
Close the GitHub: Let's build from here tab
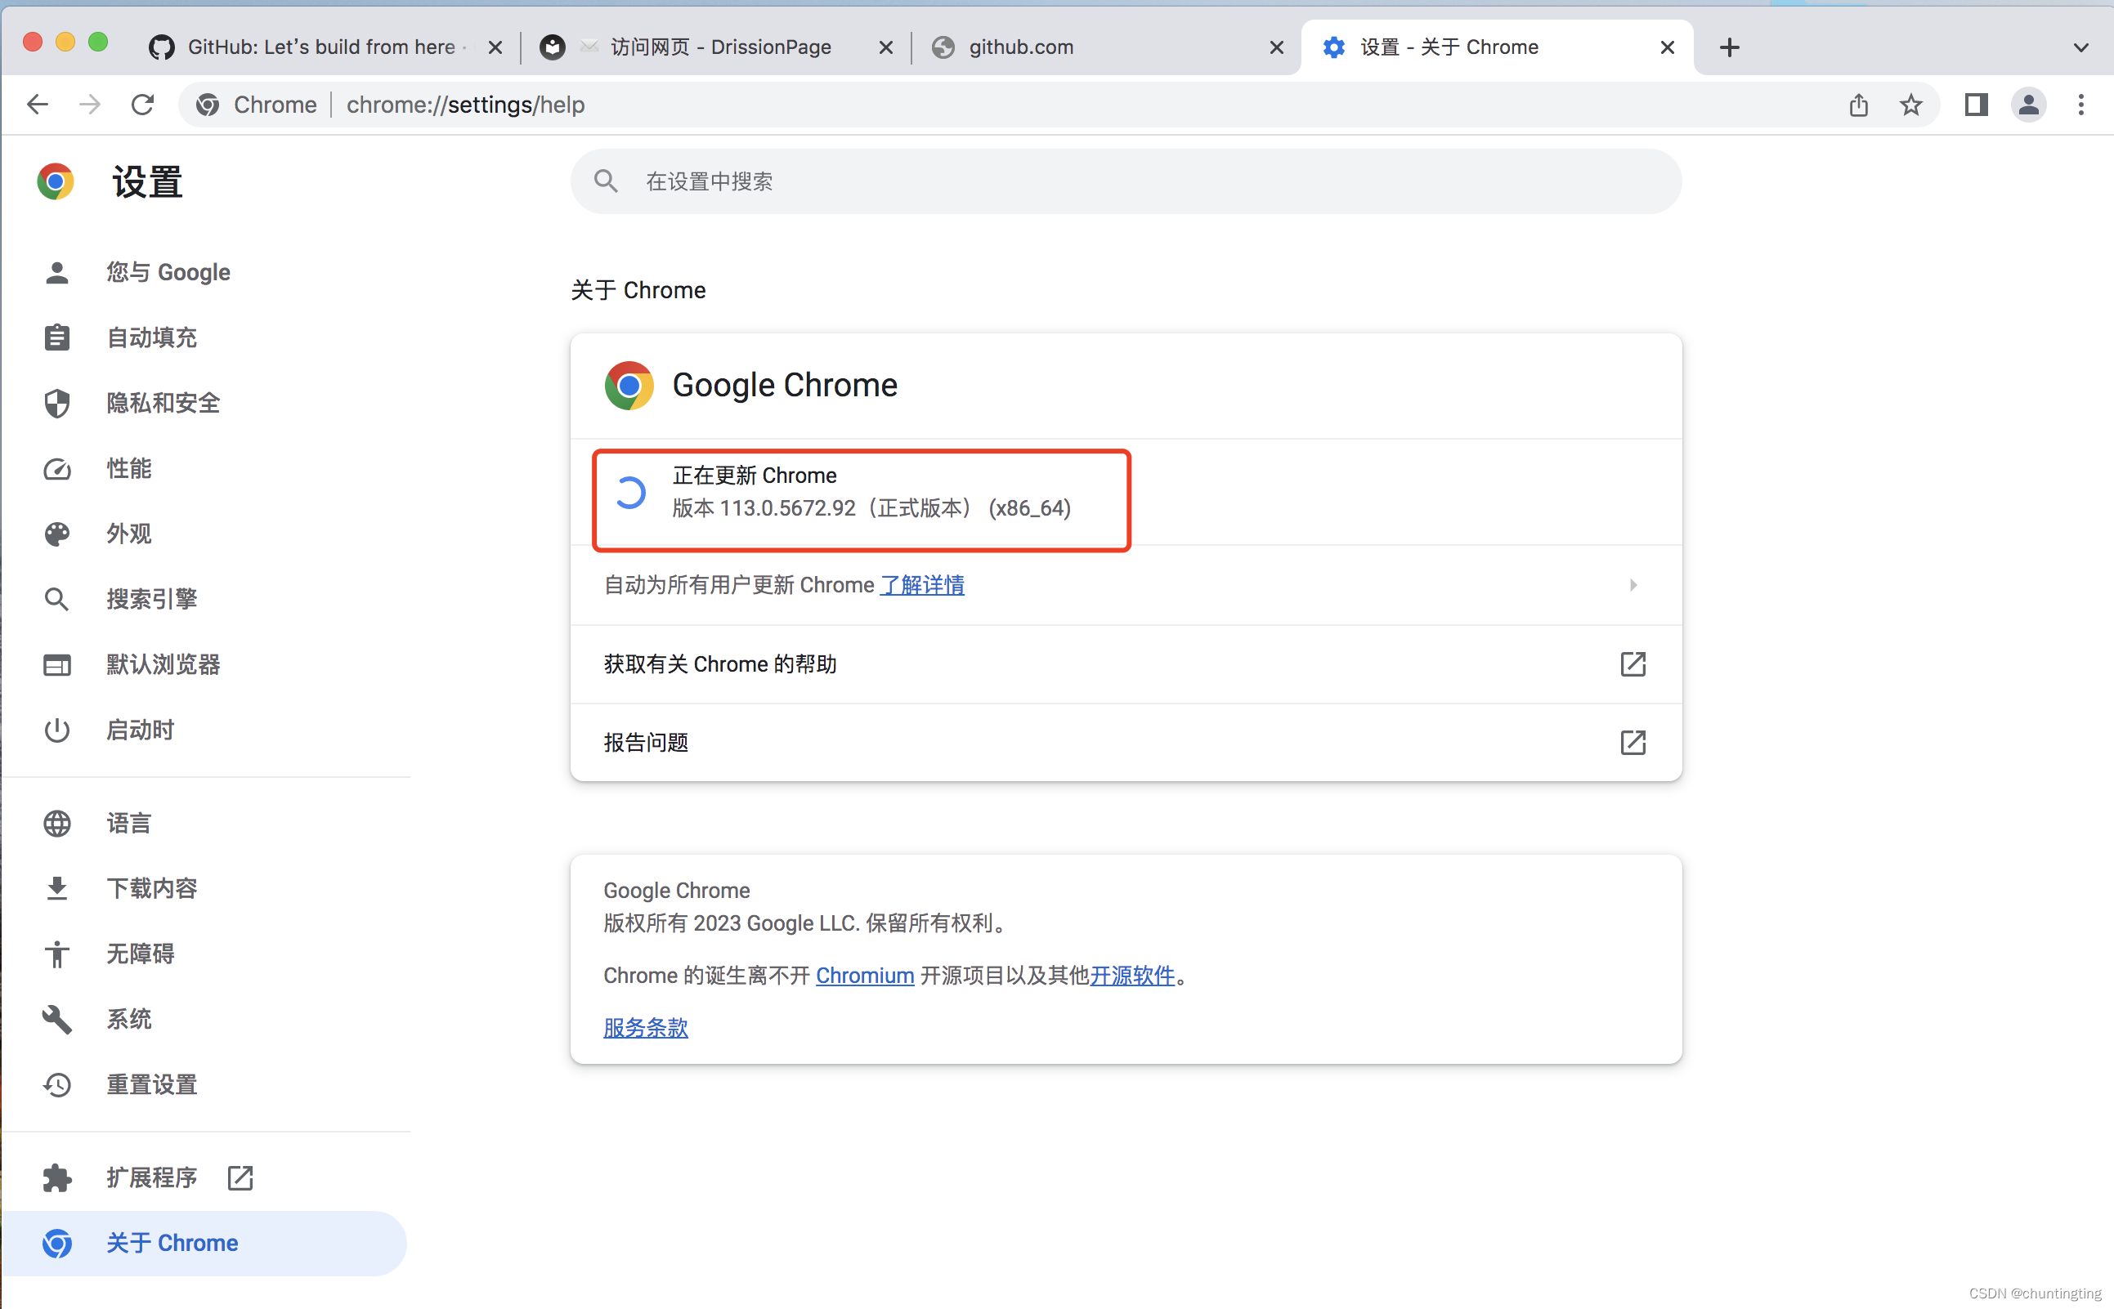[x=495, y=47]
